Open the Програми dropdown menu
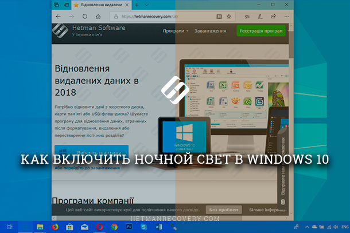The width and height of the screenshot is (350, 233). (x=176, y=31)
